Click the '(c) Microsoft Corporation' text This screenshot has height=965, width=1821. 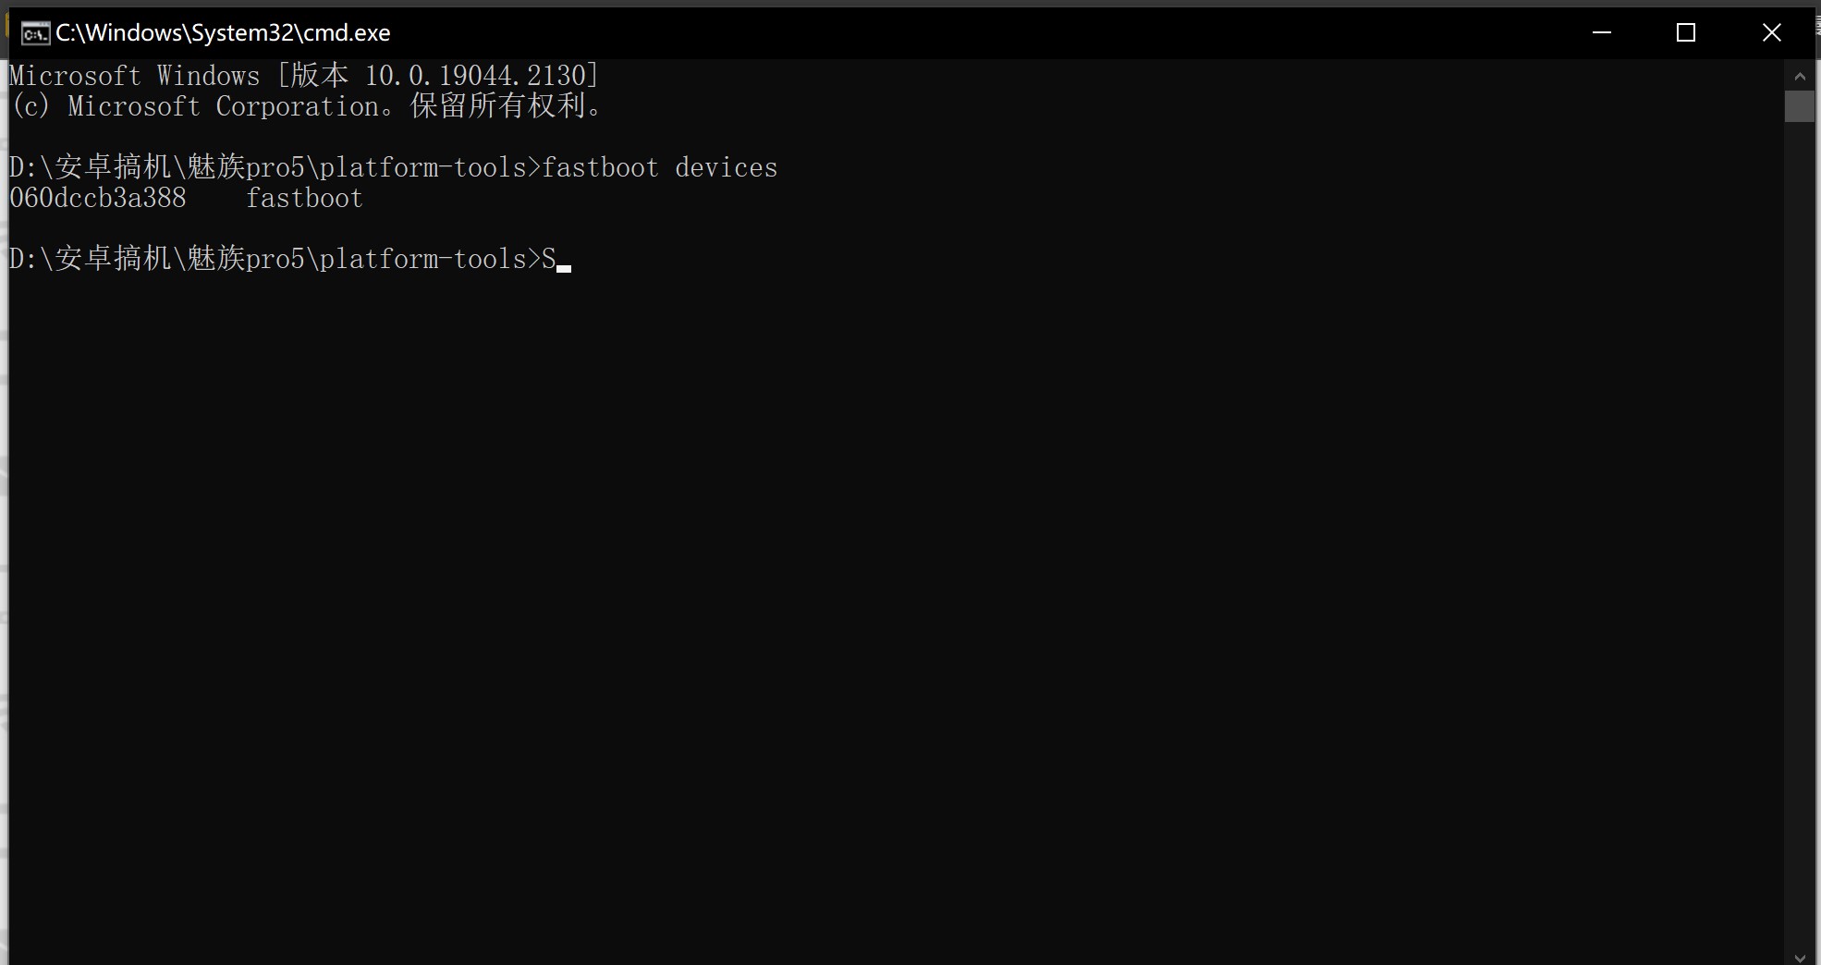196,106
